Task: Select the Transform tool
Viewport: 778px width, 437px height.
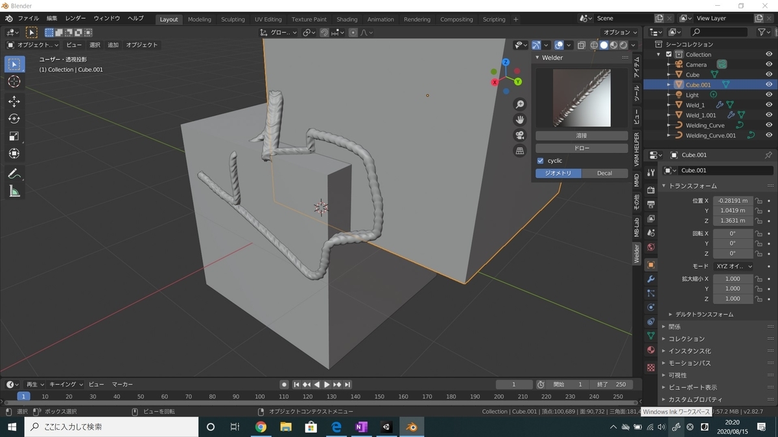Action: click(x=14, y=153)
